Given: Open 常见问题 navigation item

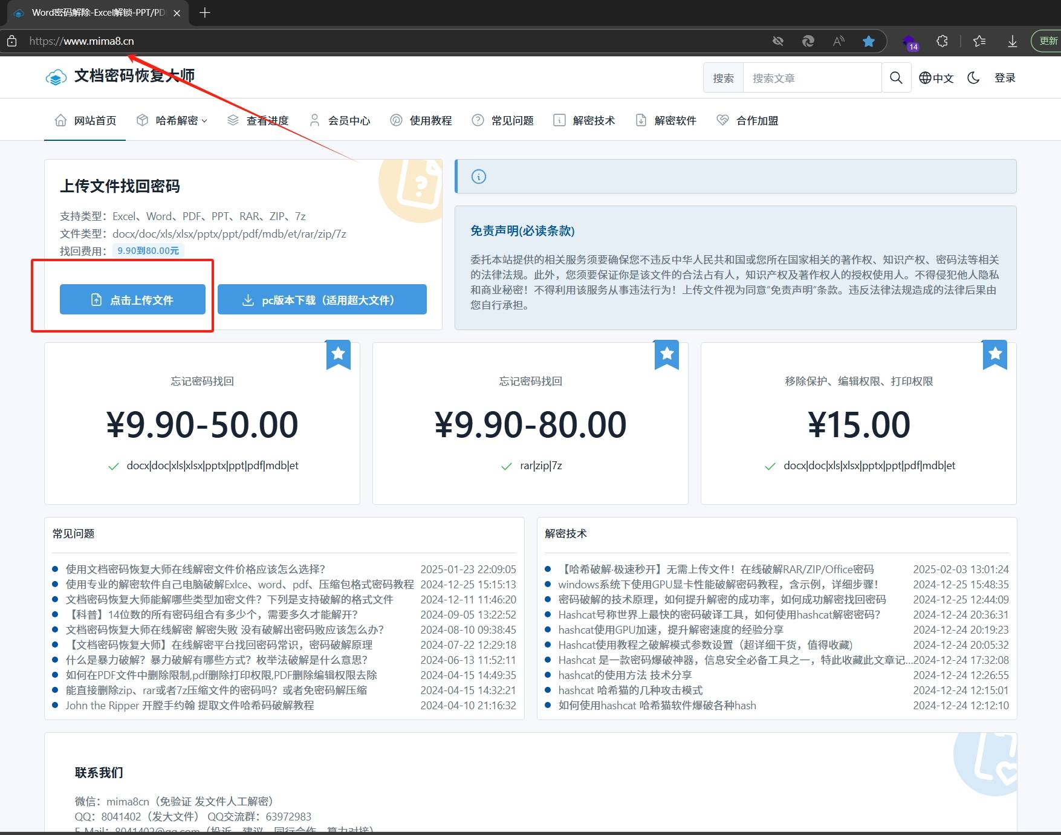Looking at the screenshot, I should pyautogui.click(x=503, y=120).
